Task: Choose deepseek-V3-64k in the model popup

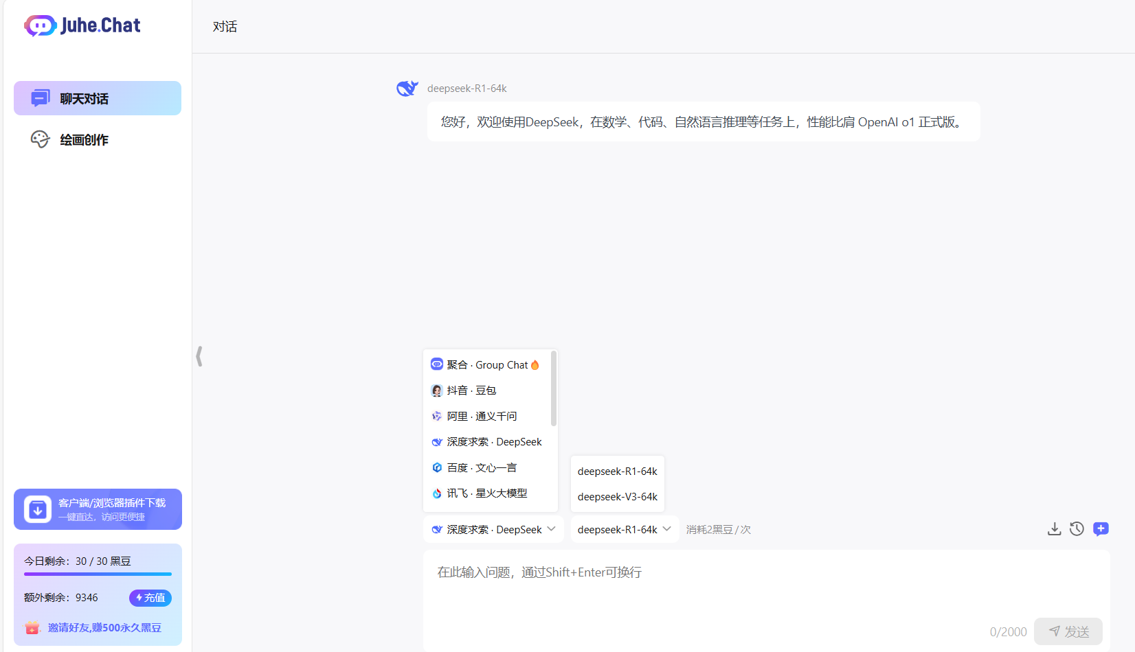Action: (618, 497)
